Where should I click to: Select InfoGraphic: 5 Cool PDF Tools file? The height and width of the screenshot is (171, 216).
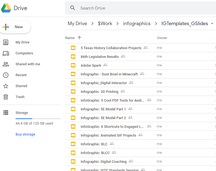pyautogui.click(x=112, y=100)
